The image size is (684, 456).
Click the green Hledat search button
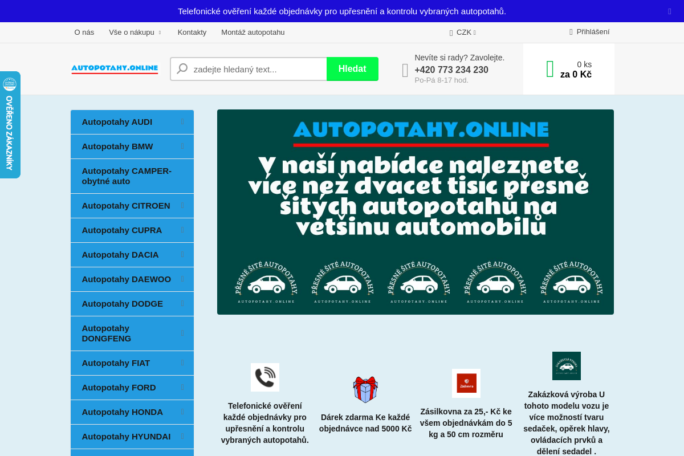(352, 68)
